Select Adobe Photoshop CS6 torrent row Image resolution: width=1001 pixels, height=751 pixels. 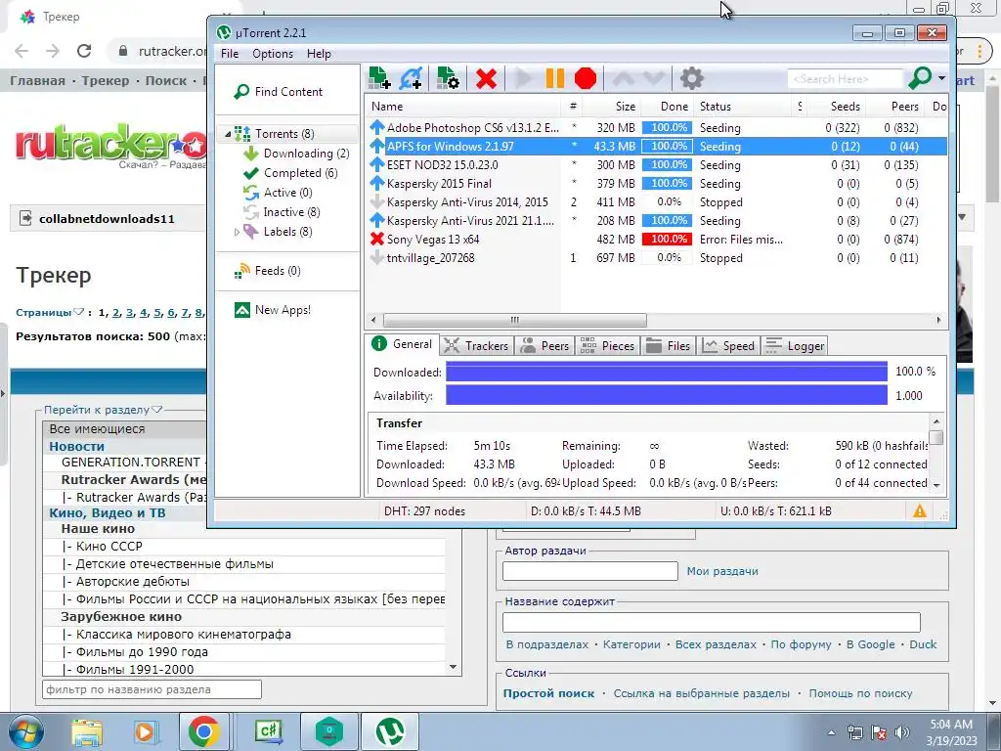tap(656, 128)
